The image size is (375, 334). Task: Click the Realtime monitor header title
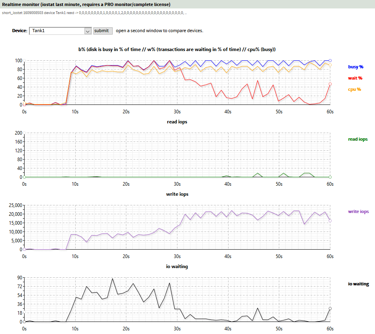pyautogui.click(x=86, y=4)
